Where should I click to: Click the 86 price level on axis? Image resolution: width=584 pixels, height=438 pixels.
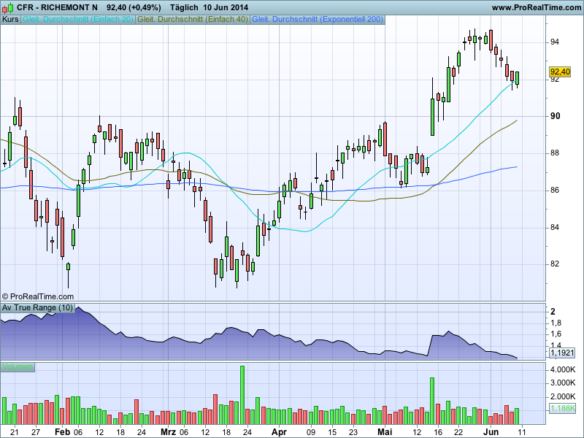(555, 191)
